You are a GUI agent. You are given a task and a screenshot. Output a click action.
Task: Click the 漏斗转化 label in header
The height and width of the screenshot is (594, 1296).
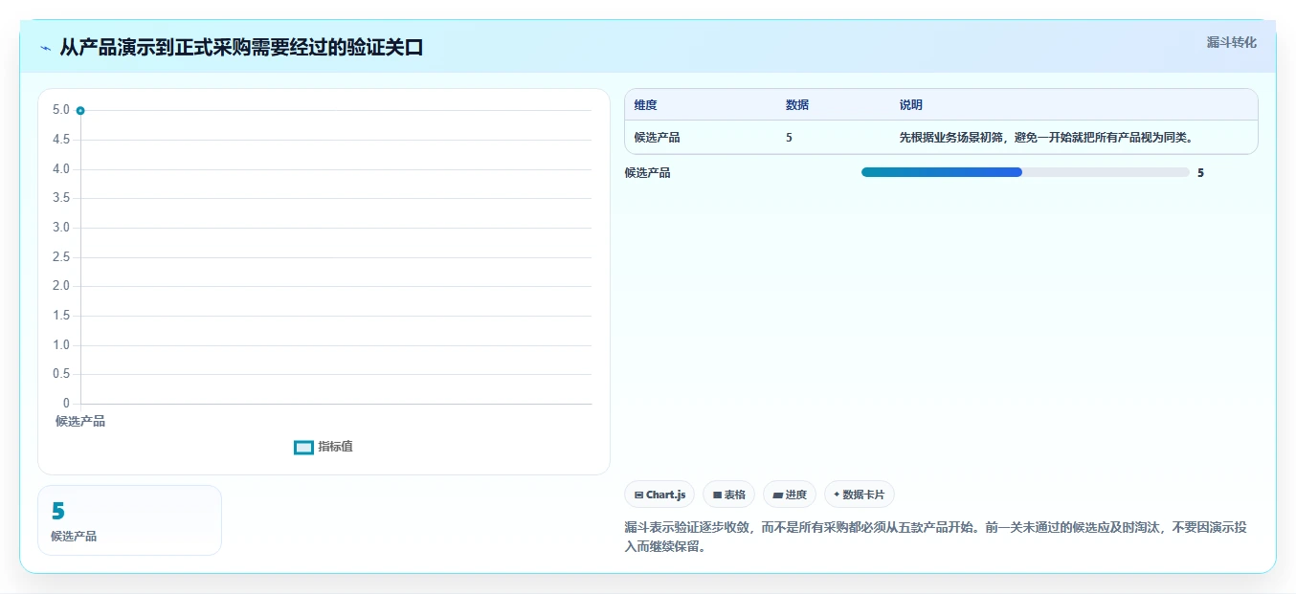[x=1231, y=42]
